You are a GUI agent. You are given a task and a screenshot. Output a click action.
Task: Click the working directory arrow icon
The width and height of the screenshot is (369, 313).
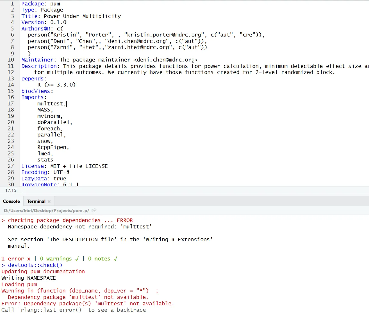tap(94, 210)
